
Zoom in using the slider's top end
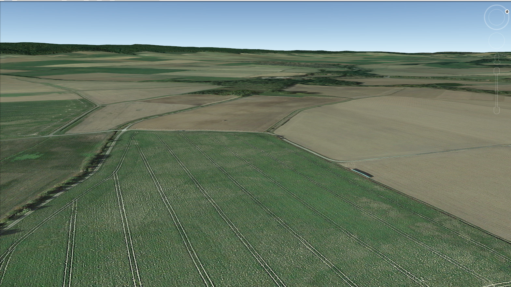coord(497,70)
